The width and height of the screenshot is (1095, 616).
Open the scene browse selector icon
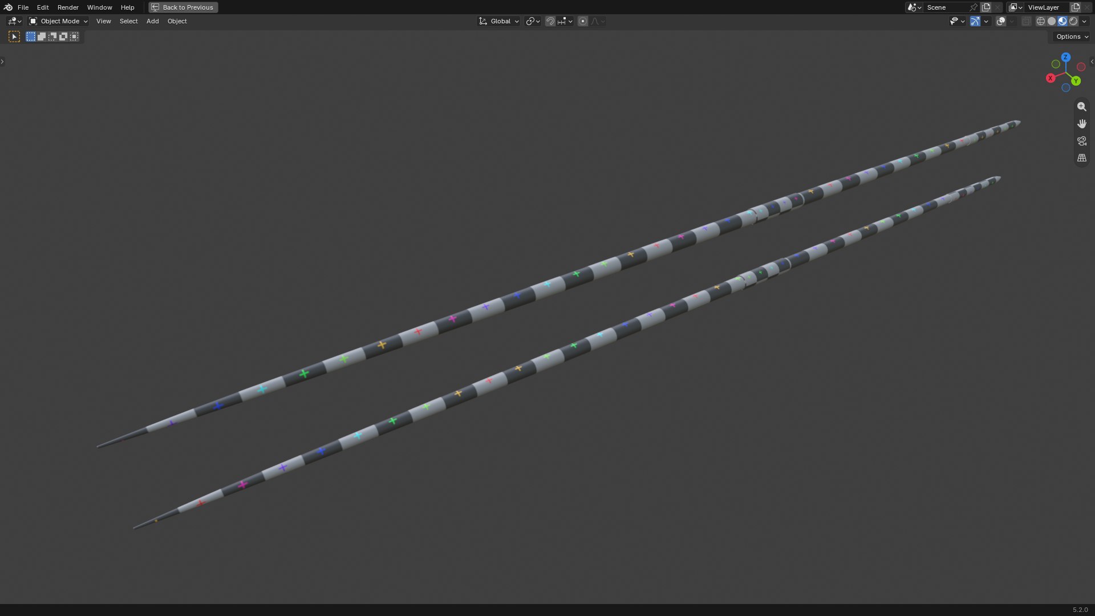tap(914, 7)
